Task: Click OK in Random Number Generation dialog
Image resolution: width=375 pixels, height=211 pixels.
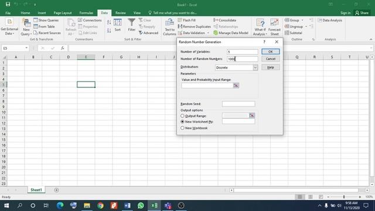Action: (270, 52)
